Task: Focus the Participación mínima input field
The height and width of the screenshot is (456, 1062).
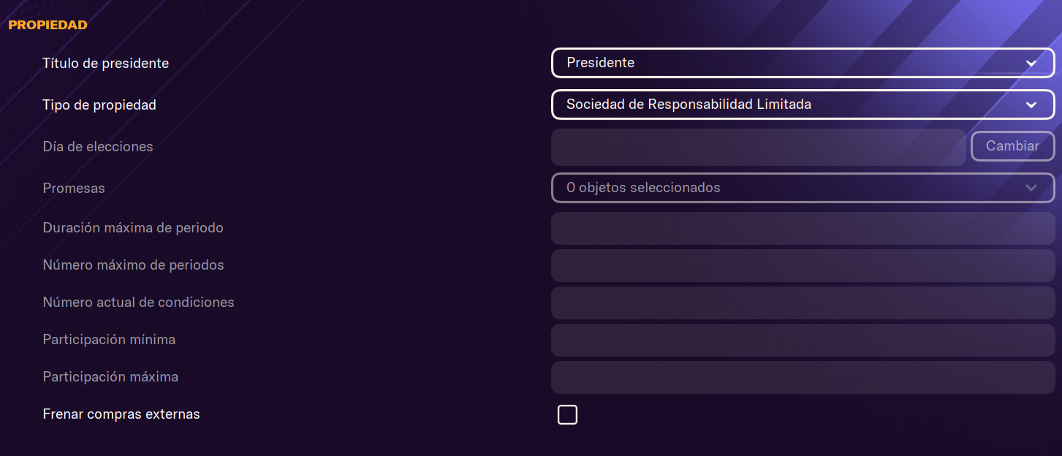Action: coord(803,340)
